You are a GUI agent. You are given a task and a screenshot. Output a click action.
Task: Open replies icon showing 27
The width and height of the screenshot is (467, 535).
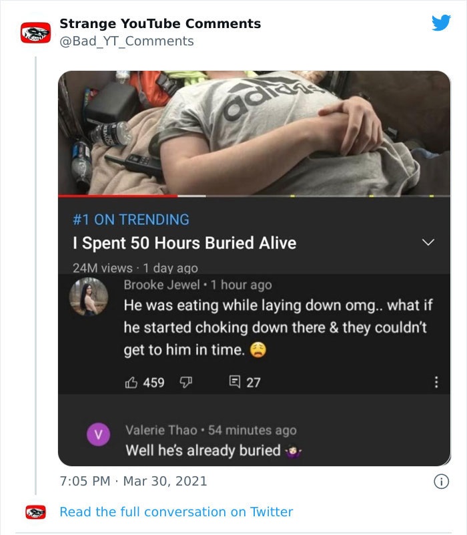pyautogui.click(x=235, y=383)
